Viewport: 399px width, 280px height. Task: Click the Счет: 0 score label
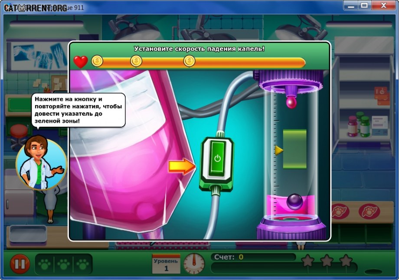[229, 257]
